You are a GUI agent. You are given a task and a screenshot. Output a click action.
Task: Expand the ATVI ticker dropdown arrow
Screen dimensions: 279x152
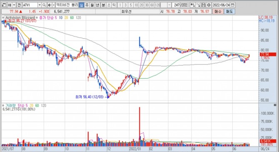(x=40, y=5)
